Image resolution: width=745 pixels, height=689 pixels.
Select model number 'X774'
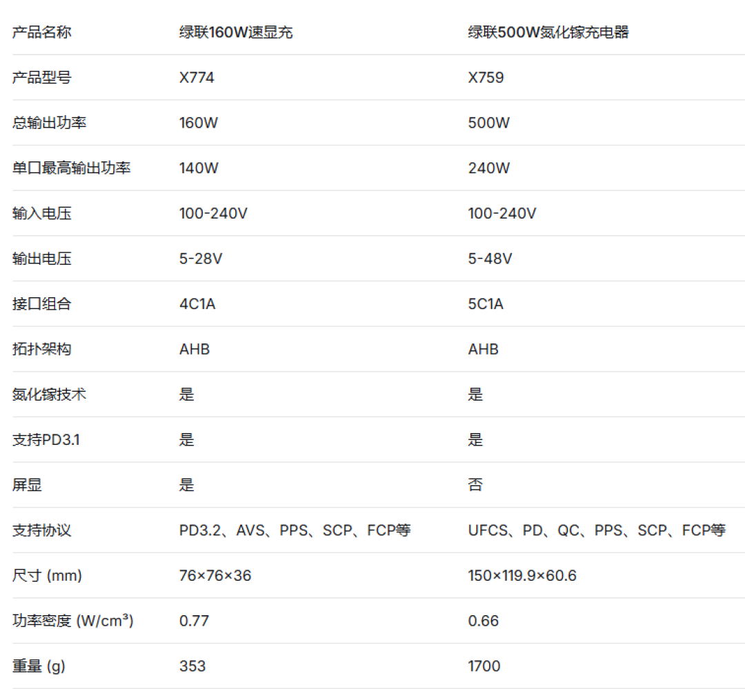(x=197, y=77)
